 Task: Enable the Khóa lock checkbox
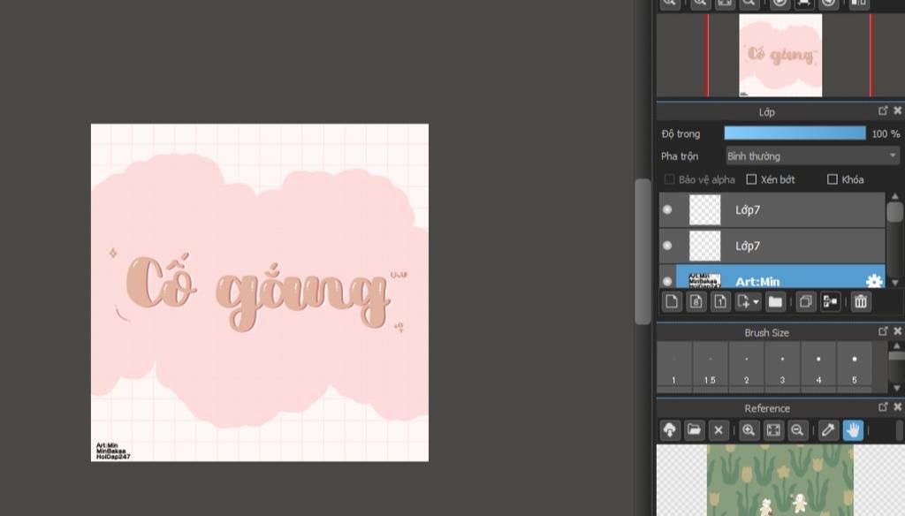coord(833,179)
